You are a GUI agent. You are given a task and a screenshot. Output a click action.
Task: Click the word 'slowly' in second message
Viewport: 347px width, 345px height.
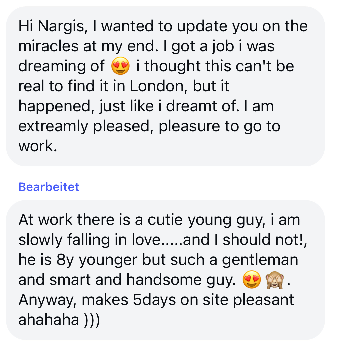(x=40, y=241)
